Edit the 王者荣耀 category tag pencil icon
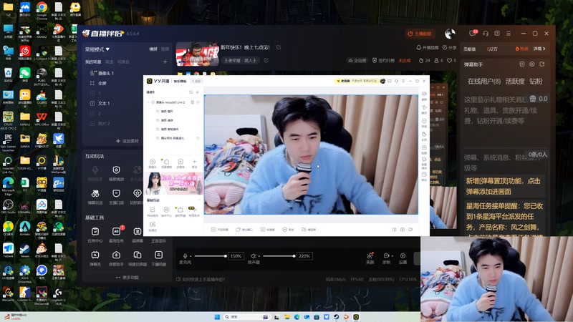This screenshot has width=573, height=322. click(x=266, y=60)
